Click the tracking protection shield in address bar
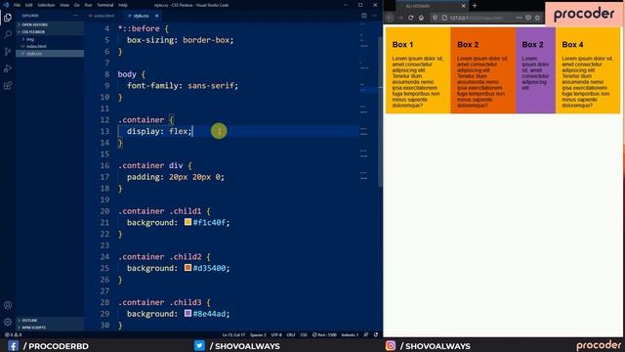Screen dimensions: 625x352 pos(436,18)
